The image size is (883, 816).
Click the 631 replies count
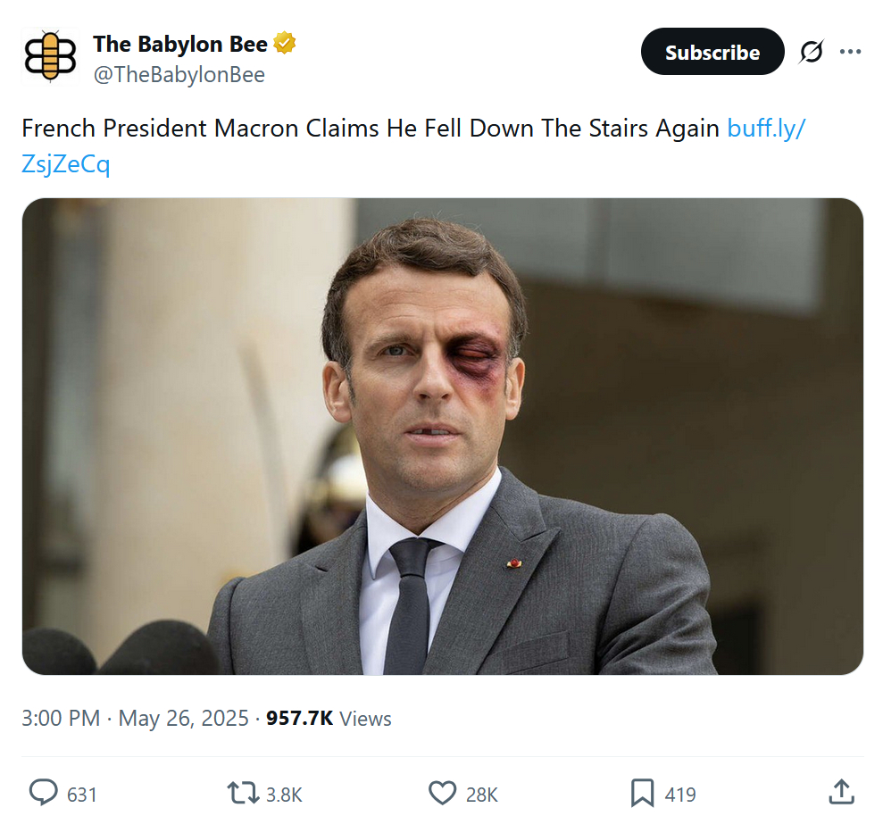(82, 794)
